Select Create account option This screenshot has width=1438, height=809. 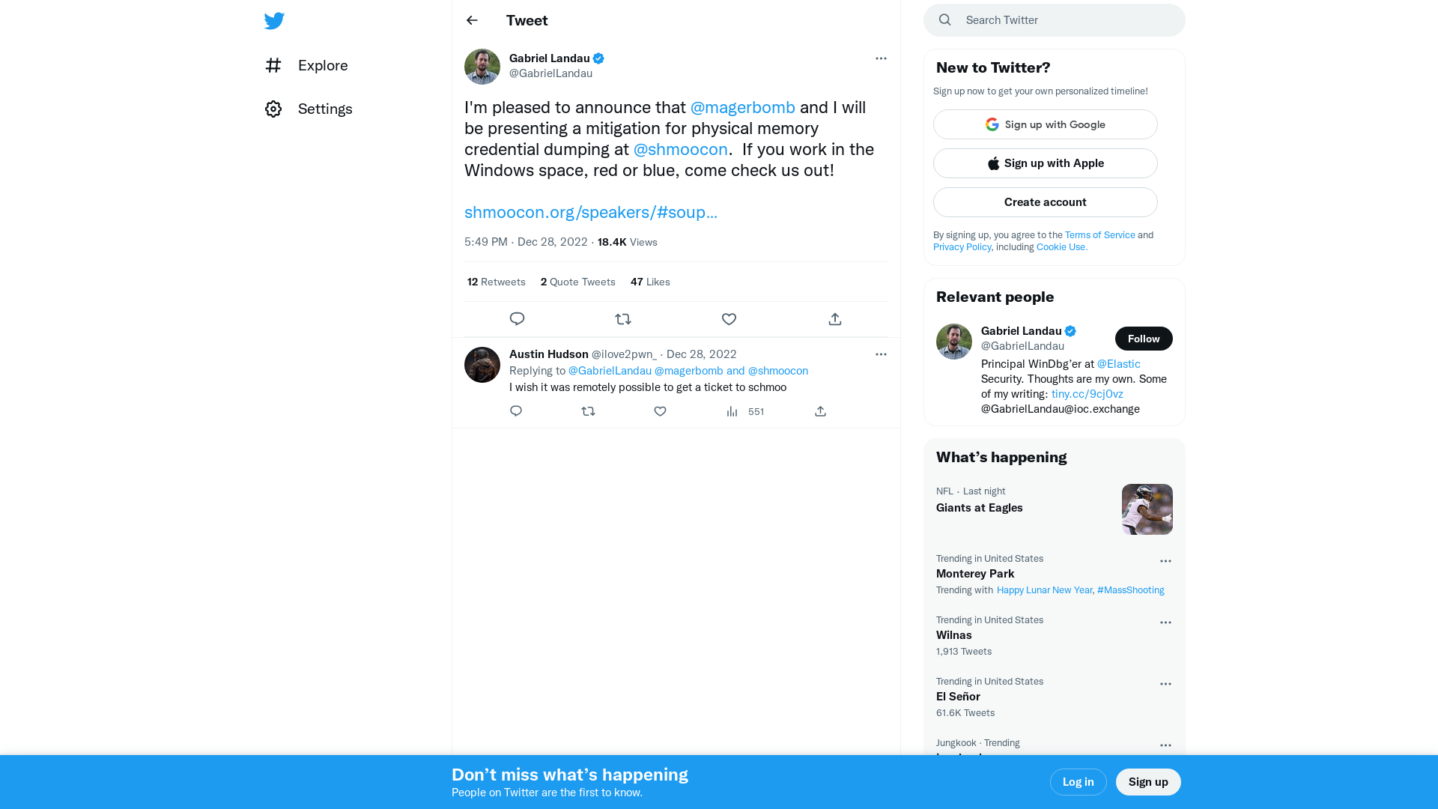click(1045, 202)
